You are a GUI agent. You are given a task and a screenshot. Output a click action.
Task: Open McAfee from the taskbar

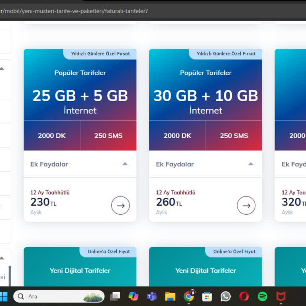281,296
